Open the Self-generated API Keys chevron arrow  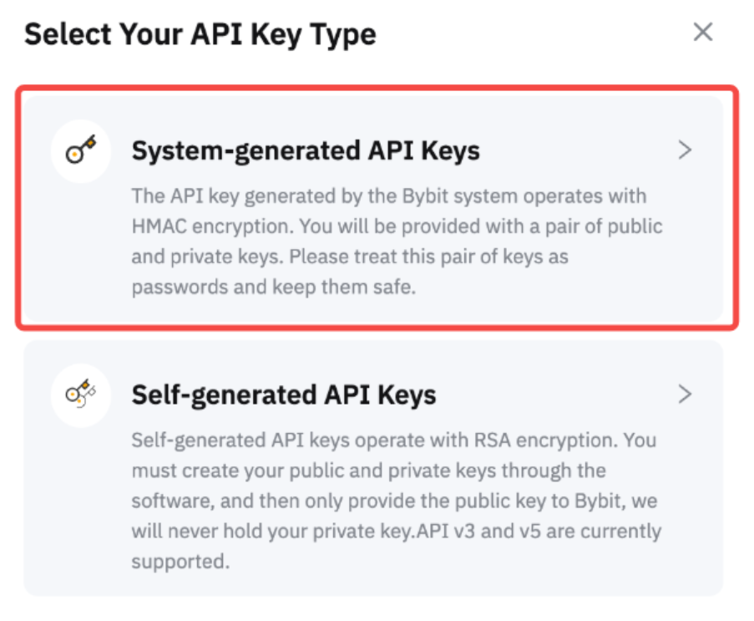click(x=685, y=394)
